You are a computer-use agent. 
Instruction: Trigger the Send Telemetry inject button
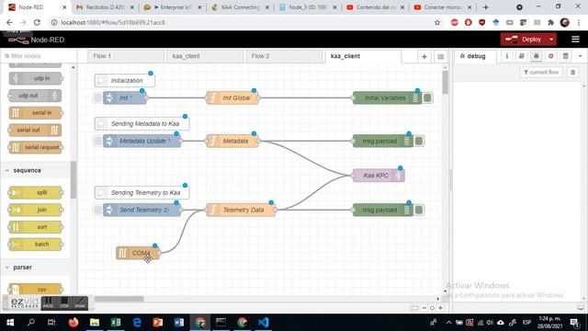[x=97, y=210]
